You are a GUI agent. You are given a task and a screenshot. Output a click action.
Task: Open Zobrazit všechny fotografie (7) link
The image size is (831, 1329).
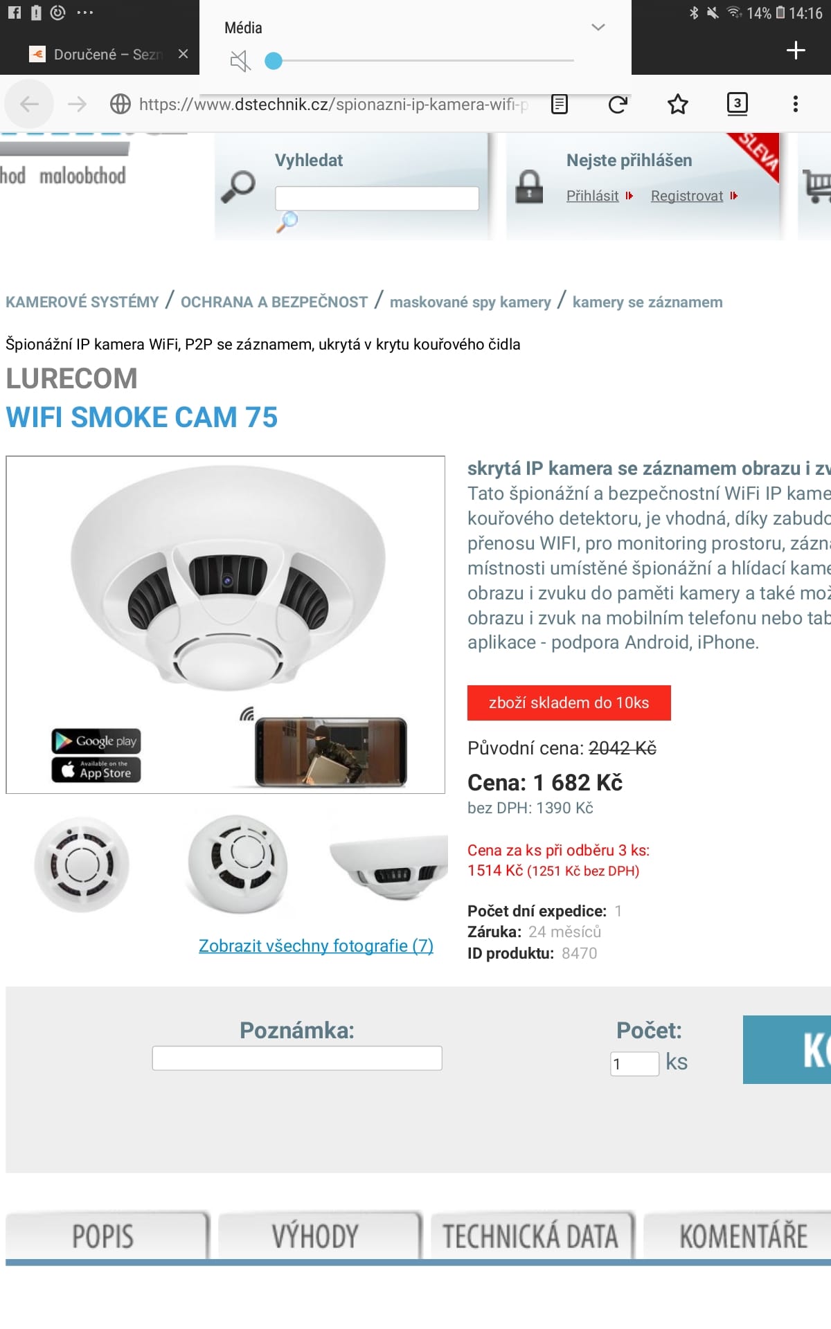[x=316, y=946]
